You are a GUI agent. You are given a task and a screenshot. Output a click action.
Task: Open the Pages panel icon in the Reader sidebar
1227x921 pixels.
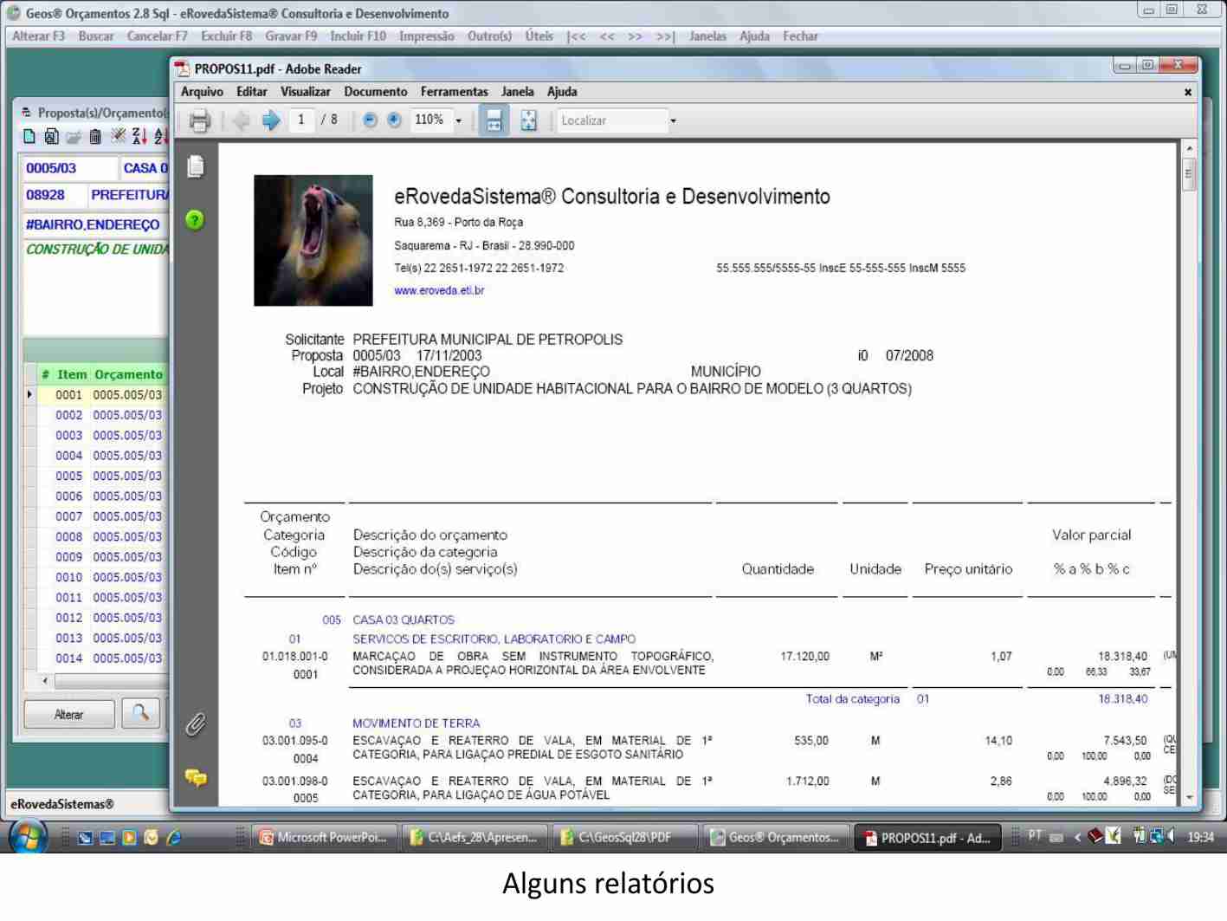tap(196, 166)
